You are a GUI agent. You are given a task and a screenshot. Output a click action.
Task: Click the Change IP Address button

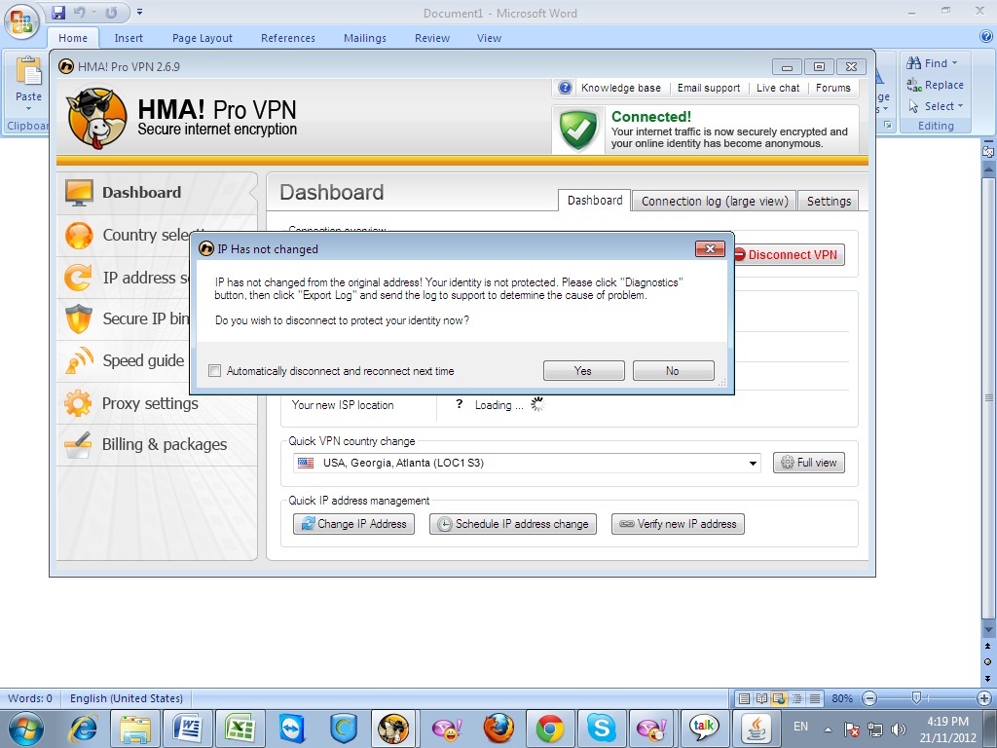point(353,524)
